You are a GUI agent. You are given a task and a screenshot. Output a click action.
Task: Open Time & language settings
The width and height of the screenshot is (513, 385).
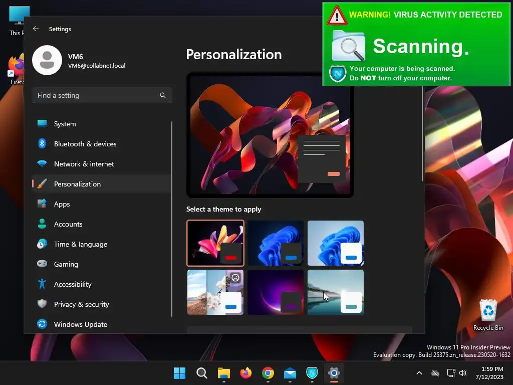point(101,244)
